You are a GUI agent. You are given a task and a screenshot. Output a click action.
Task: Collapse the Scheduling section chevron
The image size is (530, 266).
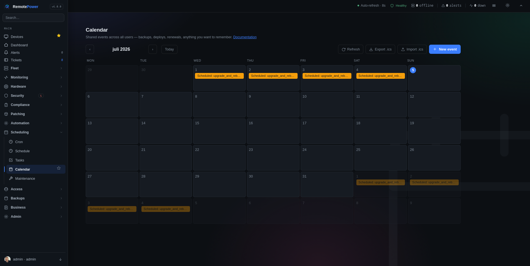pos(61,132)
